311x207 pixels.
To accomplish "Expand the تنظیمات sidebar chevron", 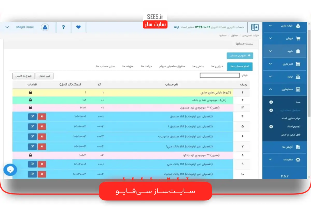I will tap(270, 160).
